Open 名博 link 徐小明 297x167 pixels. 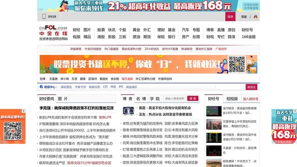pos(65,79)
